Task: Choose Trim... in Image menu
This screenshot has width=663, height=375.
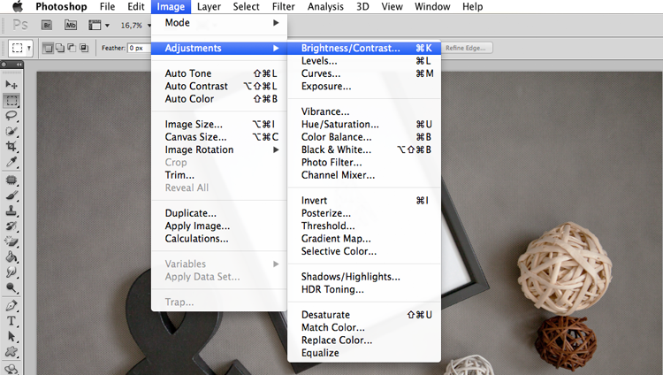Action: click(219, 175)
